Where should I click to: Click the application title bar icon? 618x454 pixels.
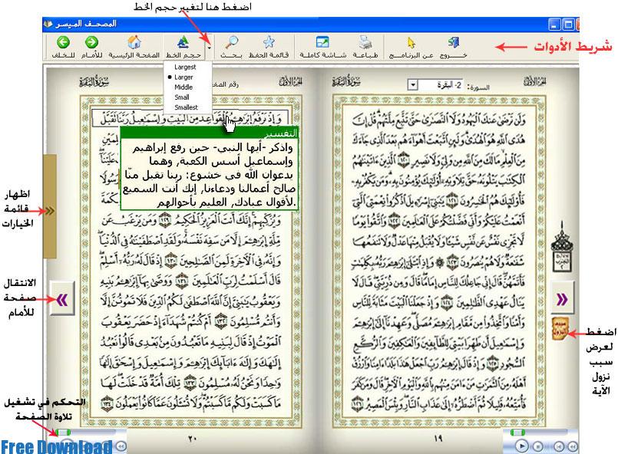point(48,24)
